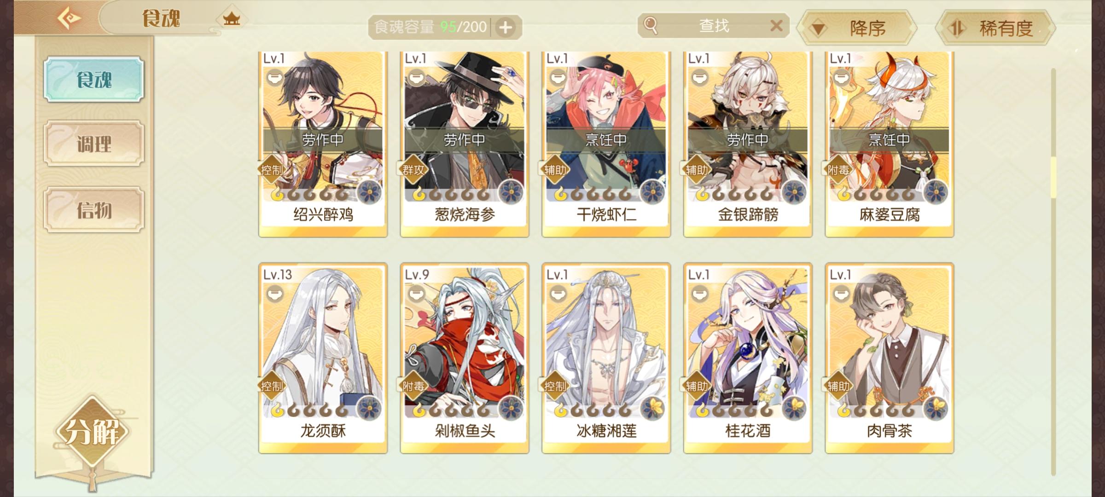Toggle the bowl marker on 龙须酥 card

click(275, 293)
